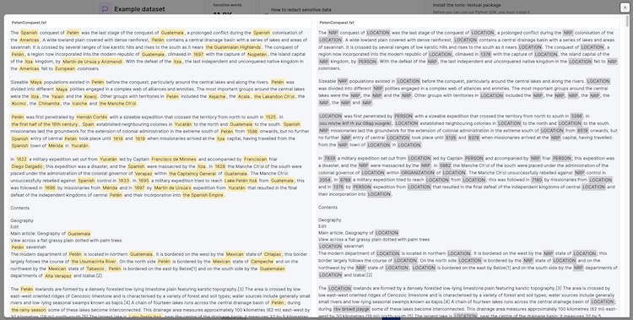
Task: Click the highlighted 'Franciscan' entity
Action: (x=255, y=160)
